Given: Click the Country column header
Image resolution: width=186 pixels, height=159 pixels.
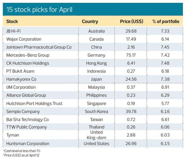Looking at the screenshot, I should pyautogui.click(x=90, y=21).
